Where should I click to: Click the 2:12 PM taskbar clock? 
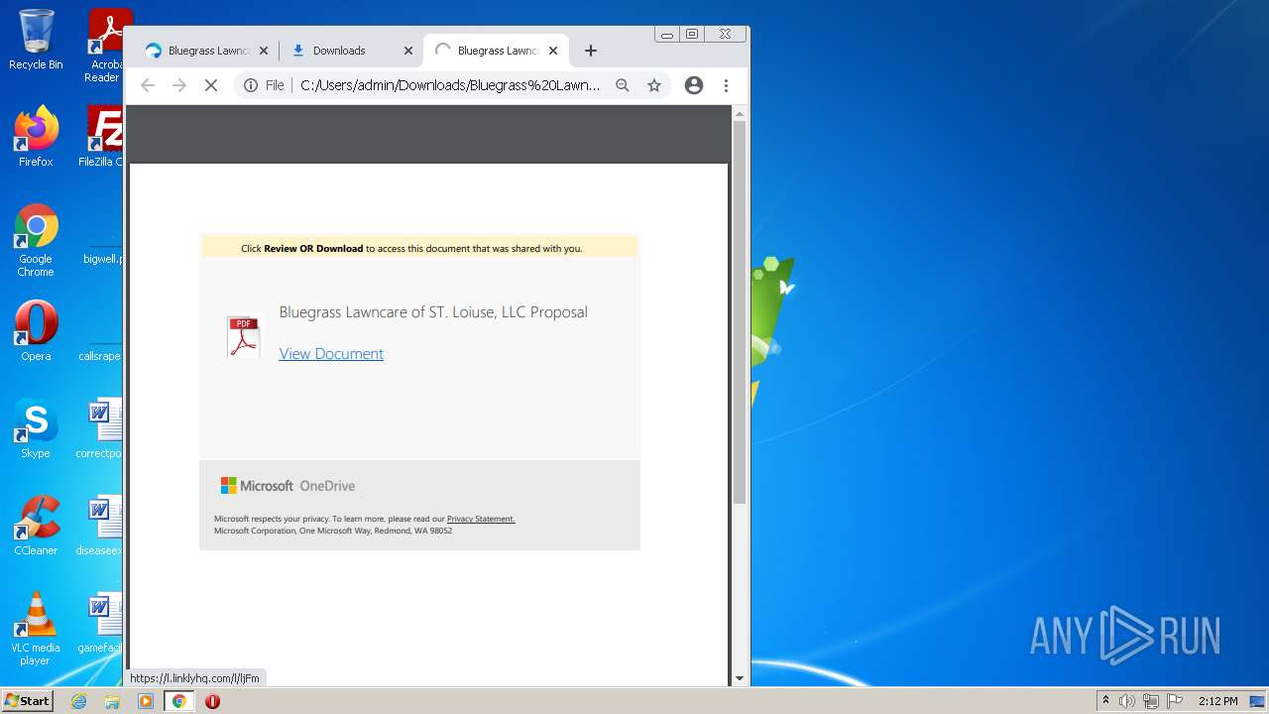click(x=1217, y=701)
